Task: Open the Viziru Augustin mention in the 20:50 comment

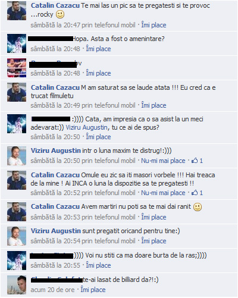Action: pyautogui.click(x=86, y=127)
